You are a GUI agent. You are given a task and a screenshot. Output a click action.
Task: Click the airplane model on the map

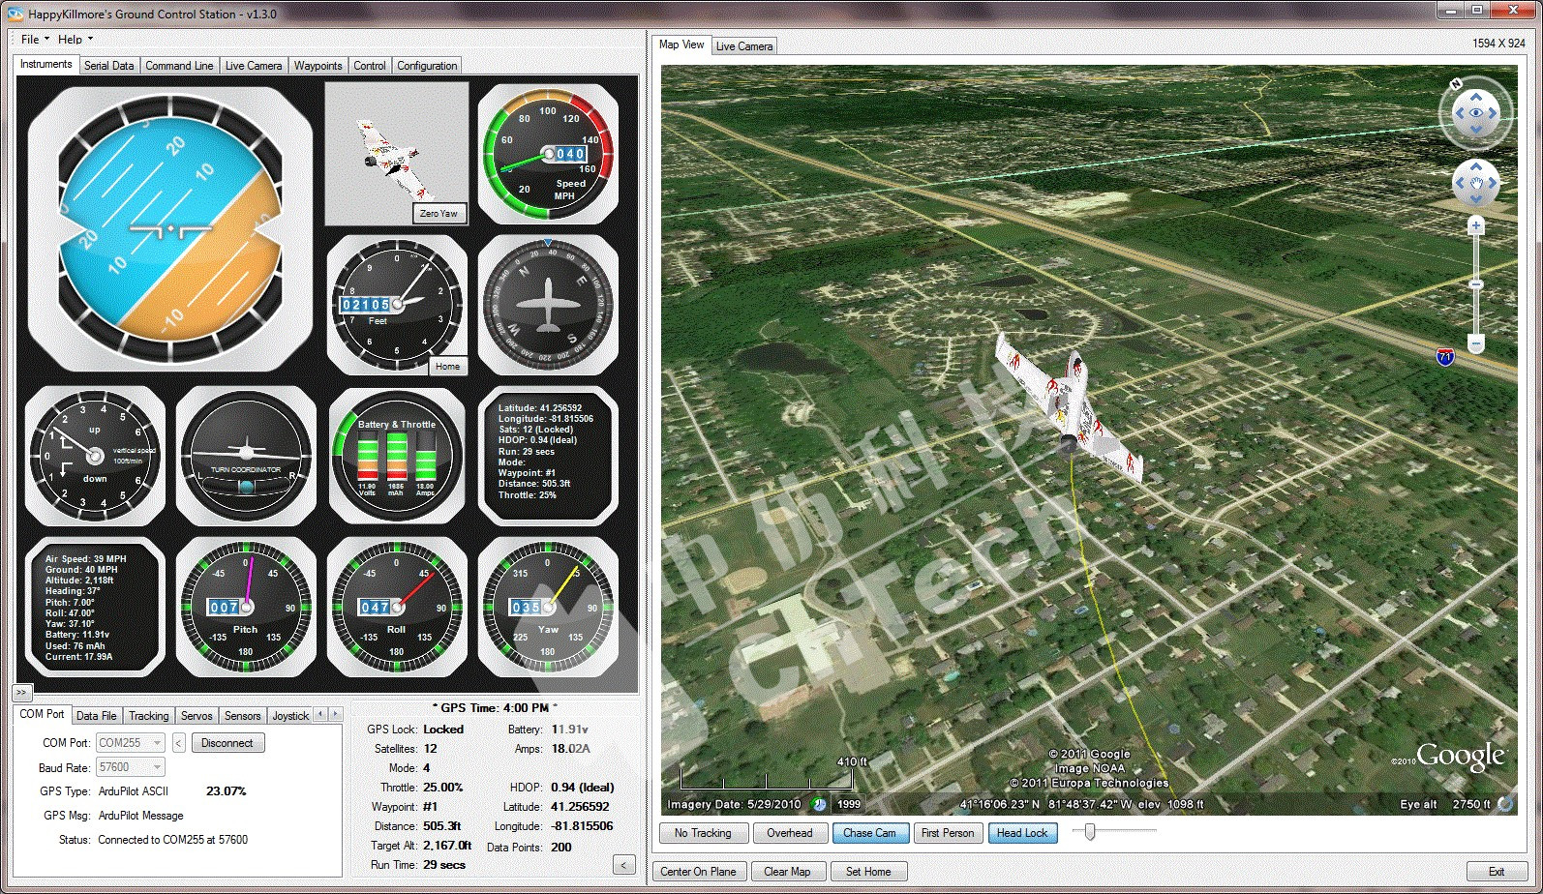click(1070, 408)
